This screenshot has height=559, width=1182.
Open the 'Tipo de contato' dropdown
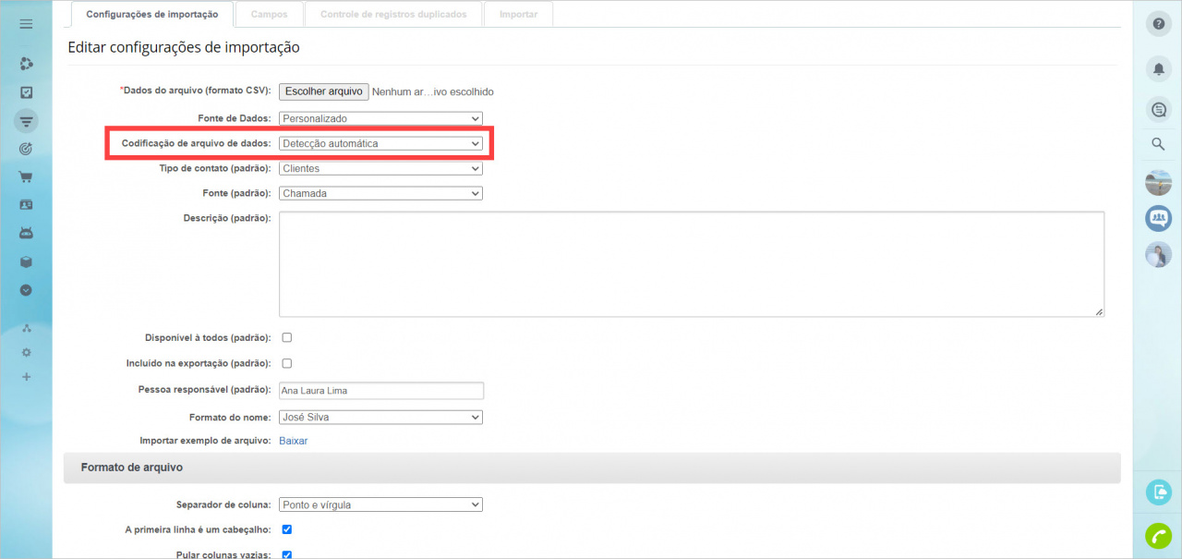380,169
